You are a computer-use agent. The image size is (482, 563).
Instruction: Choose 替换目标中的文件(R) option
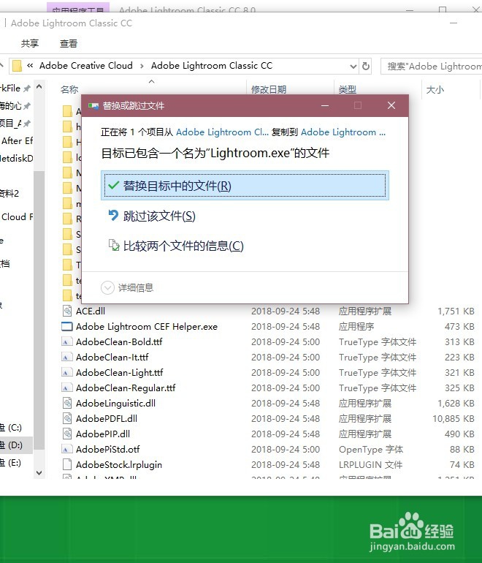coord(245,186)
